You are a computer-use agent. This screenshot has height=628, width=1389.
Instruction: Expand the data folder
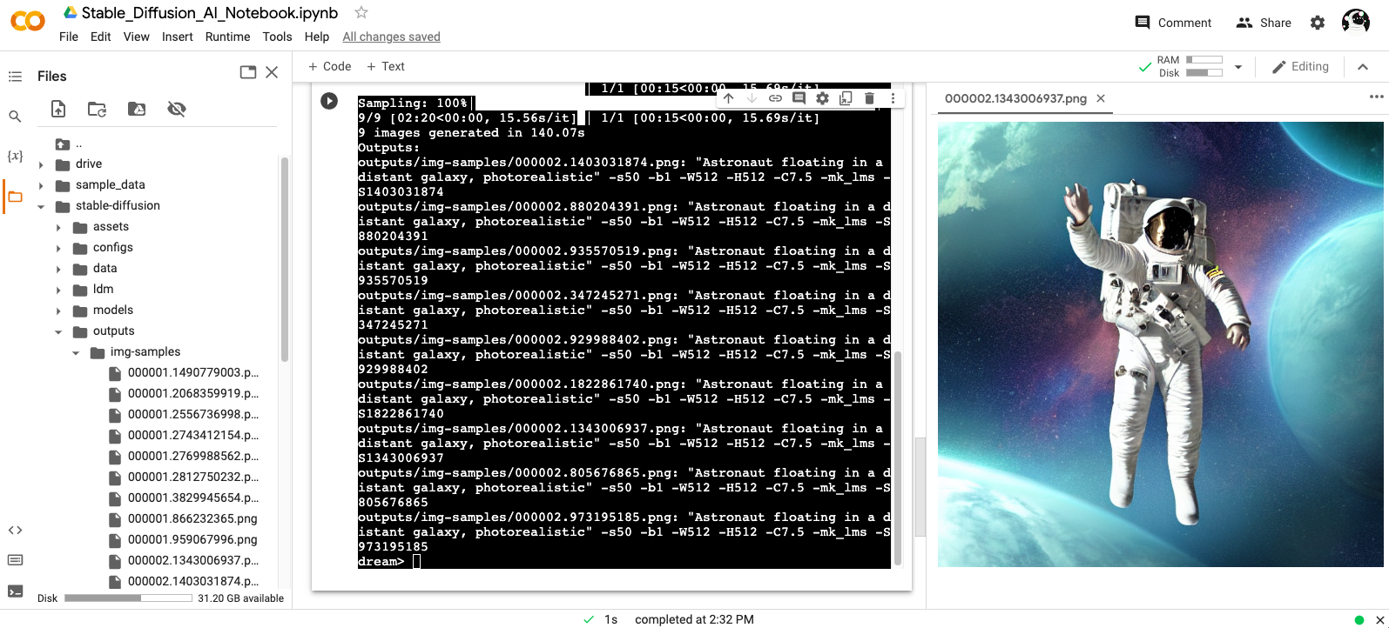[x=58, y=269]
